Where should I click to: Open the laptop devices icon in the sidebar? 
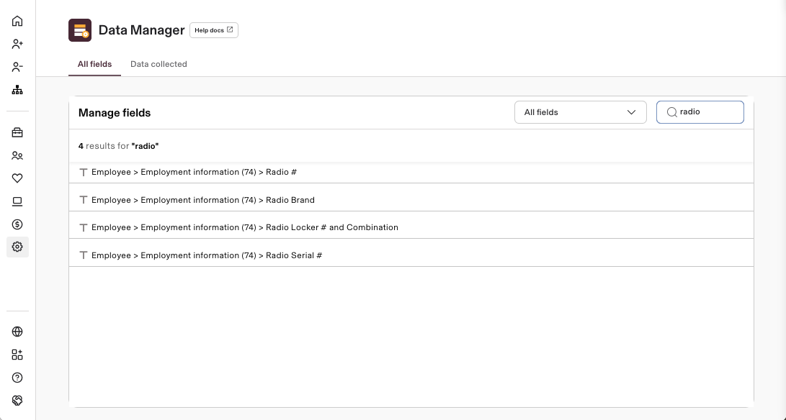[x=17, y=201]
